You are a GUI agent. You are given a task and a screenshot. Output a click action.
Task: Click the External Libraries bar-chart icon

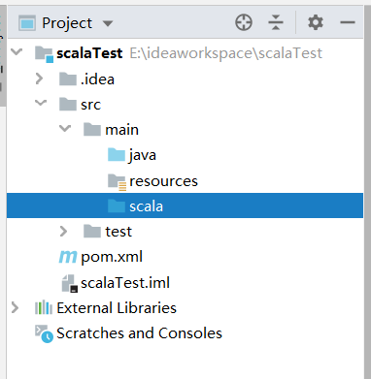[x=44, y=307]
